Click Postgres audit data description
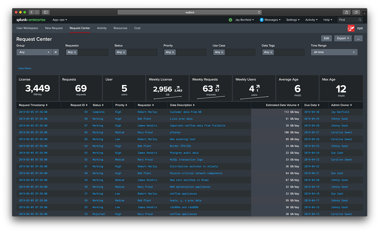This screenshot has height=232, width=379. 184,153
